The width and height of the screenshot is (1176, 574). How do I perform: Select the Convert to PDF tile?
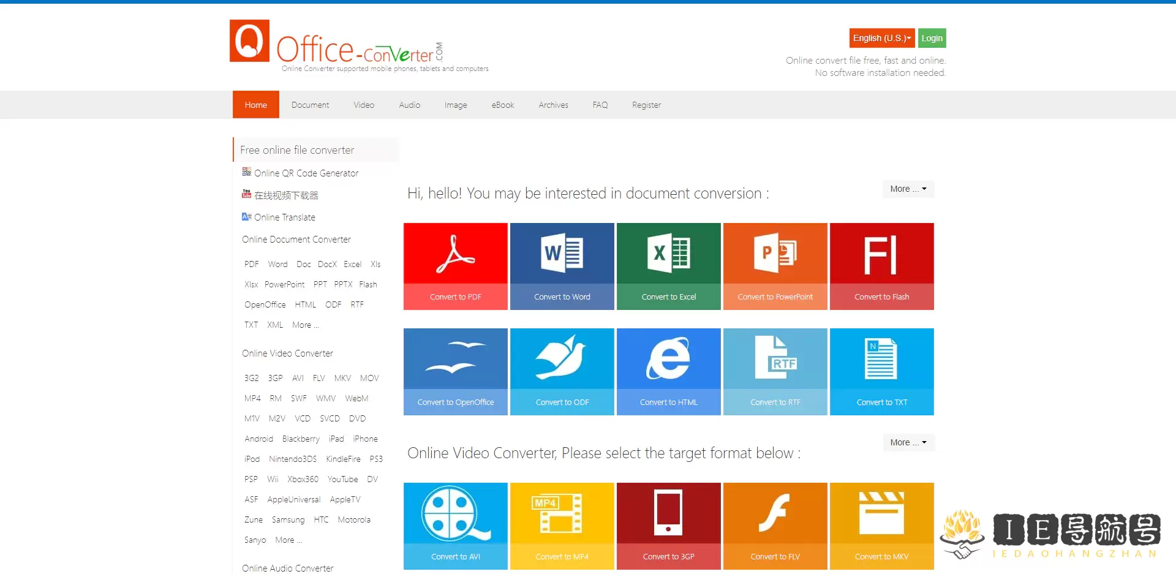click(455, 266)
